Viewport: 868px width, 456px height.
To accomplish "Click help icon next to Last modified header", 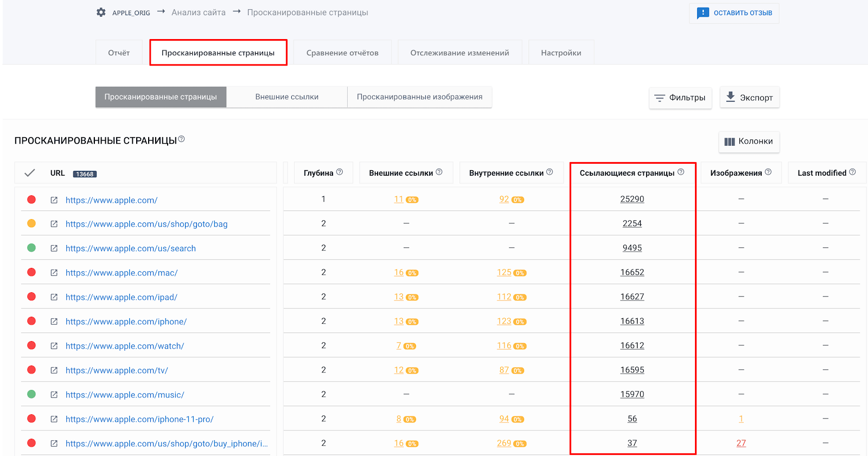I will [x=852, y=172].
